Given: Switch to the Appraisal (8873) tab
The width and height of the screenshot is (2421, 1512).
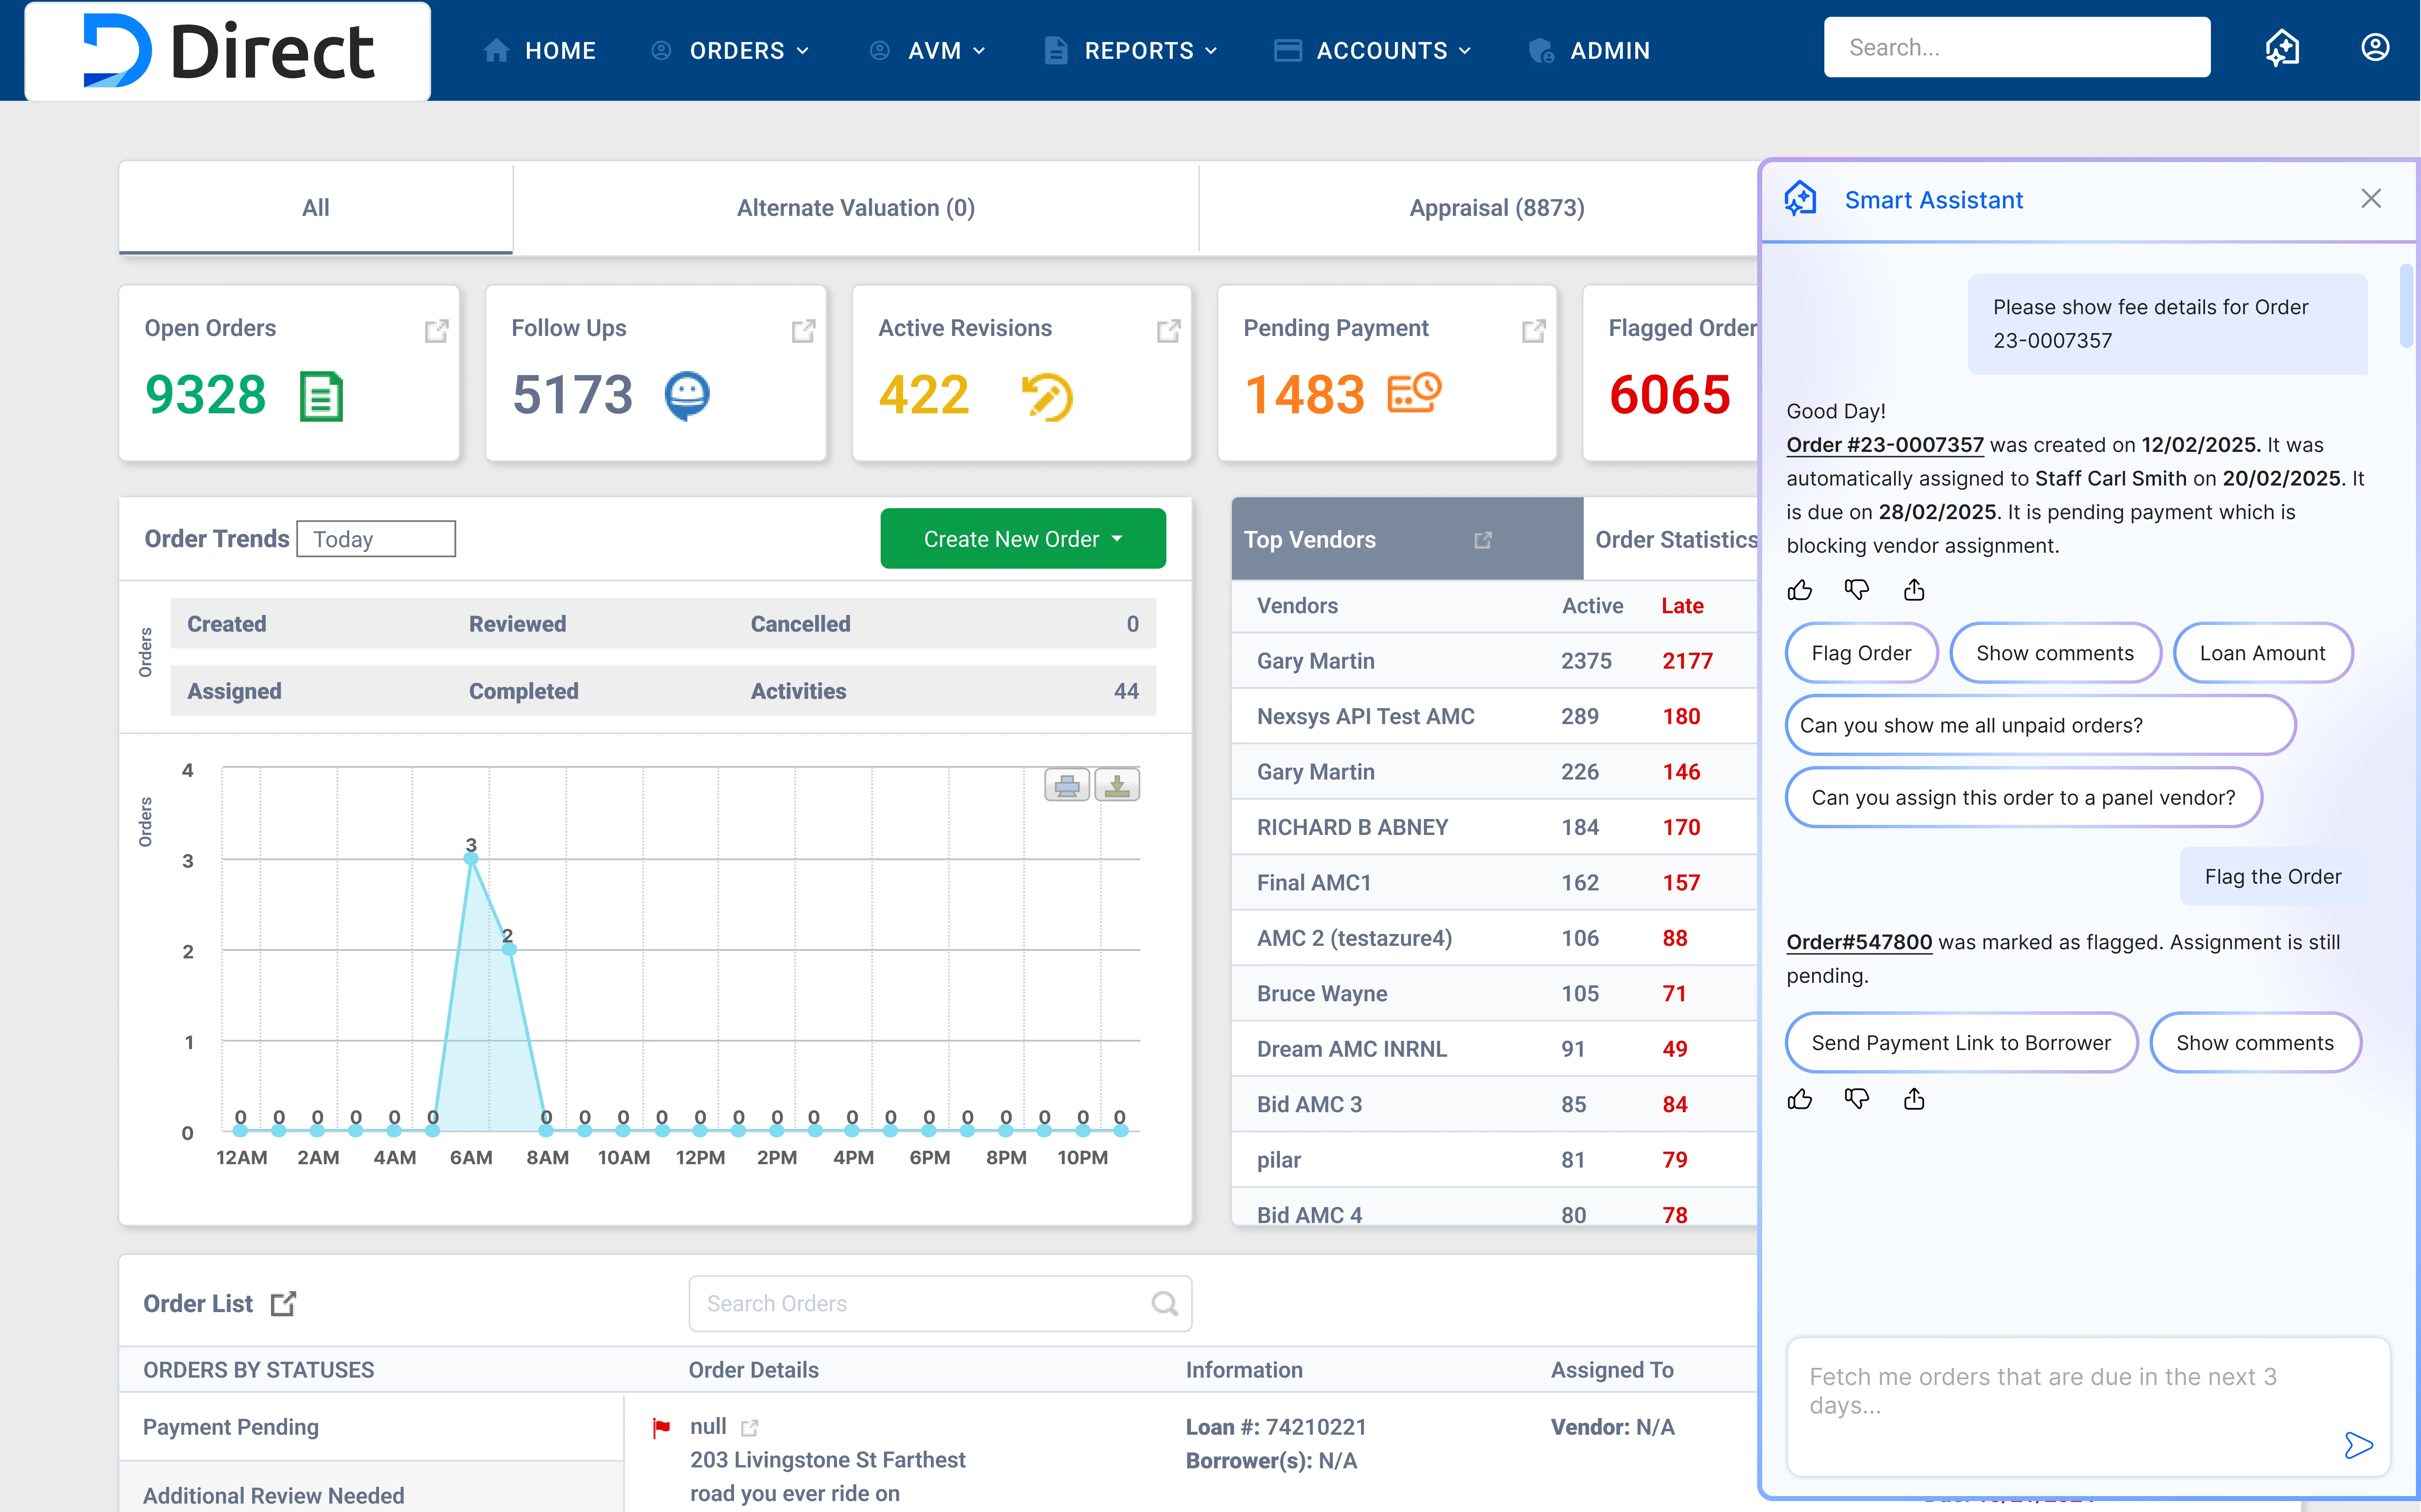Looking at the screenshot, I should pyautogui.click(x=1497, y=208).
